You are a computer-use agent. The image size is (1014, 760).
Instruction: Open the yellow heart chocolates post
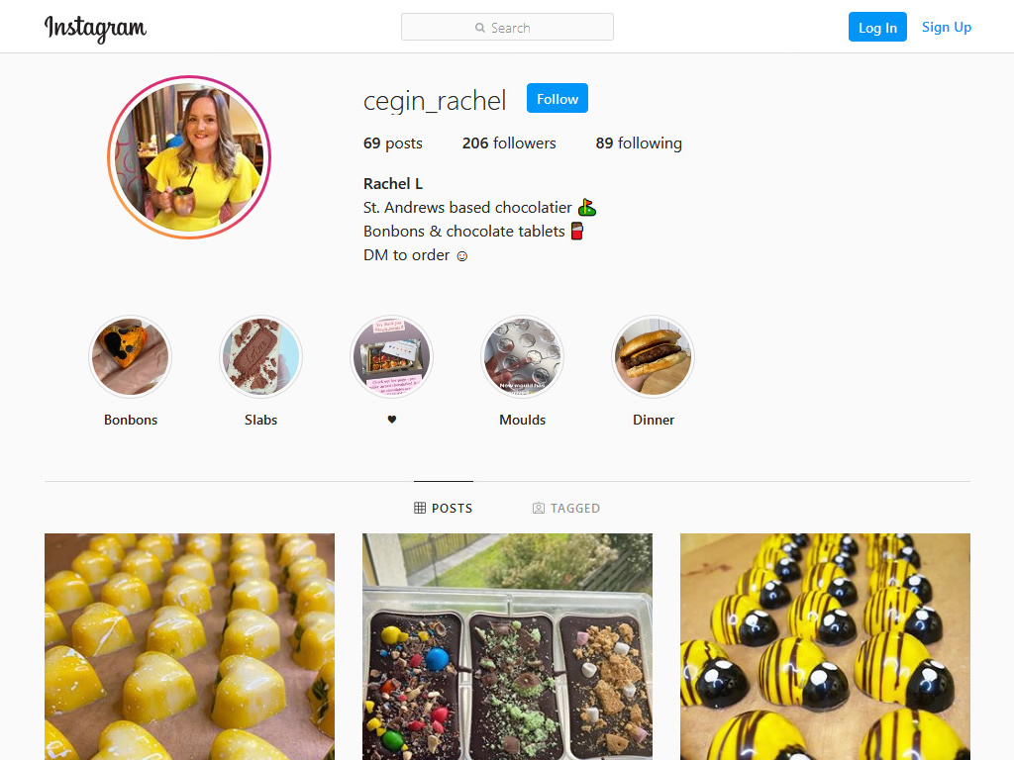coord(189,646)
